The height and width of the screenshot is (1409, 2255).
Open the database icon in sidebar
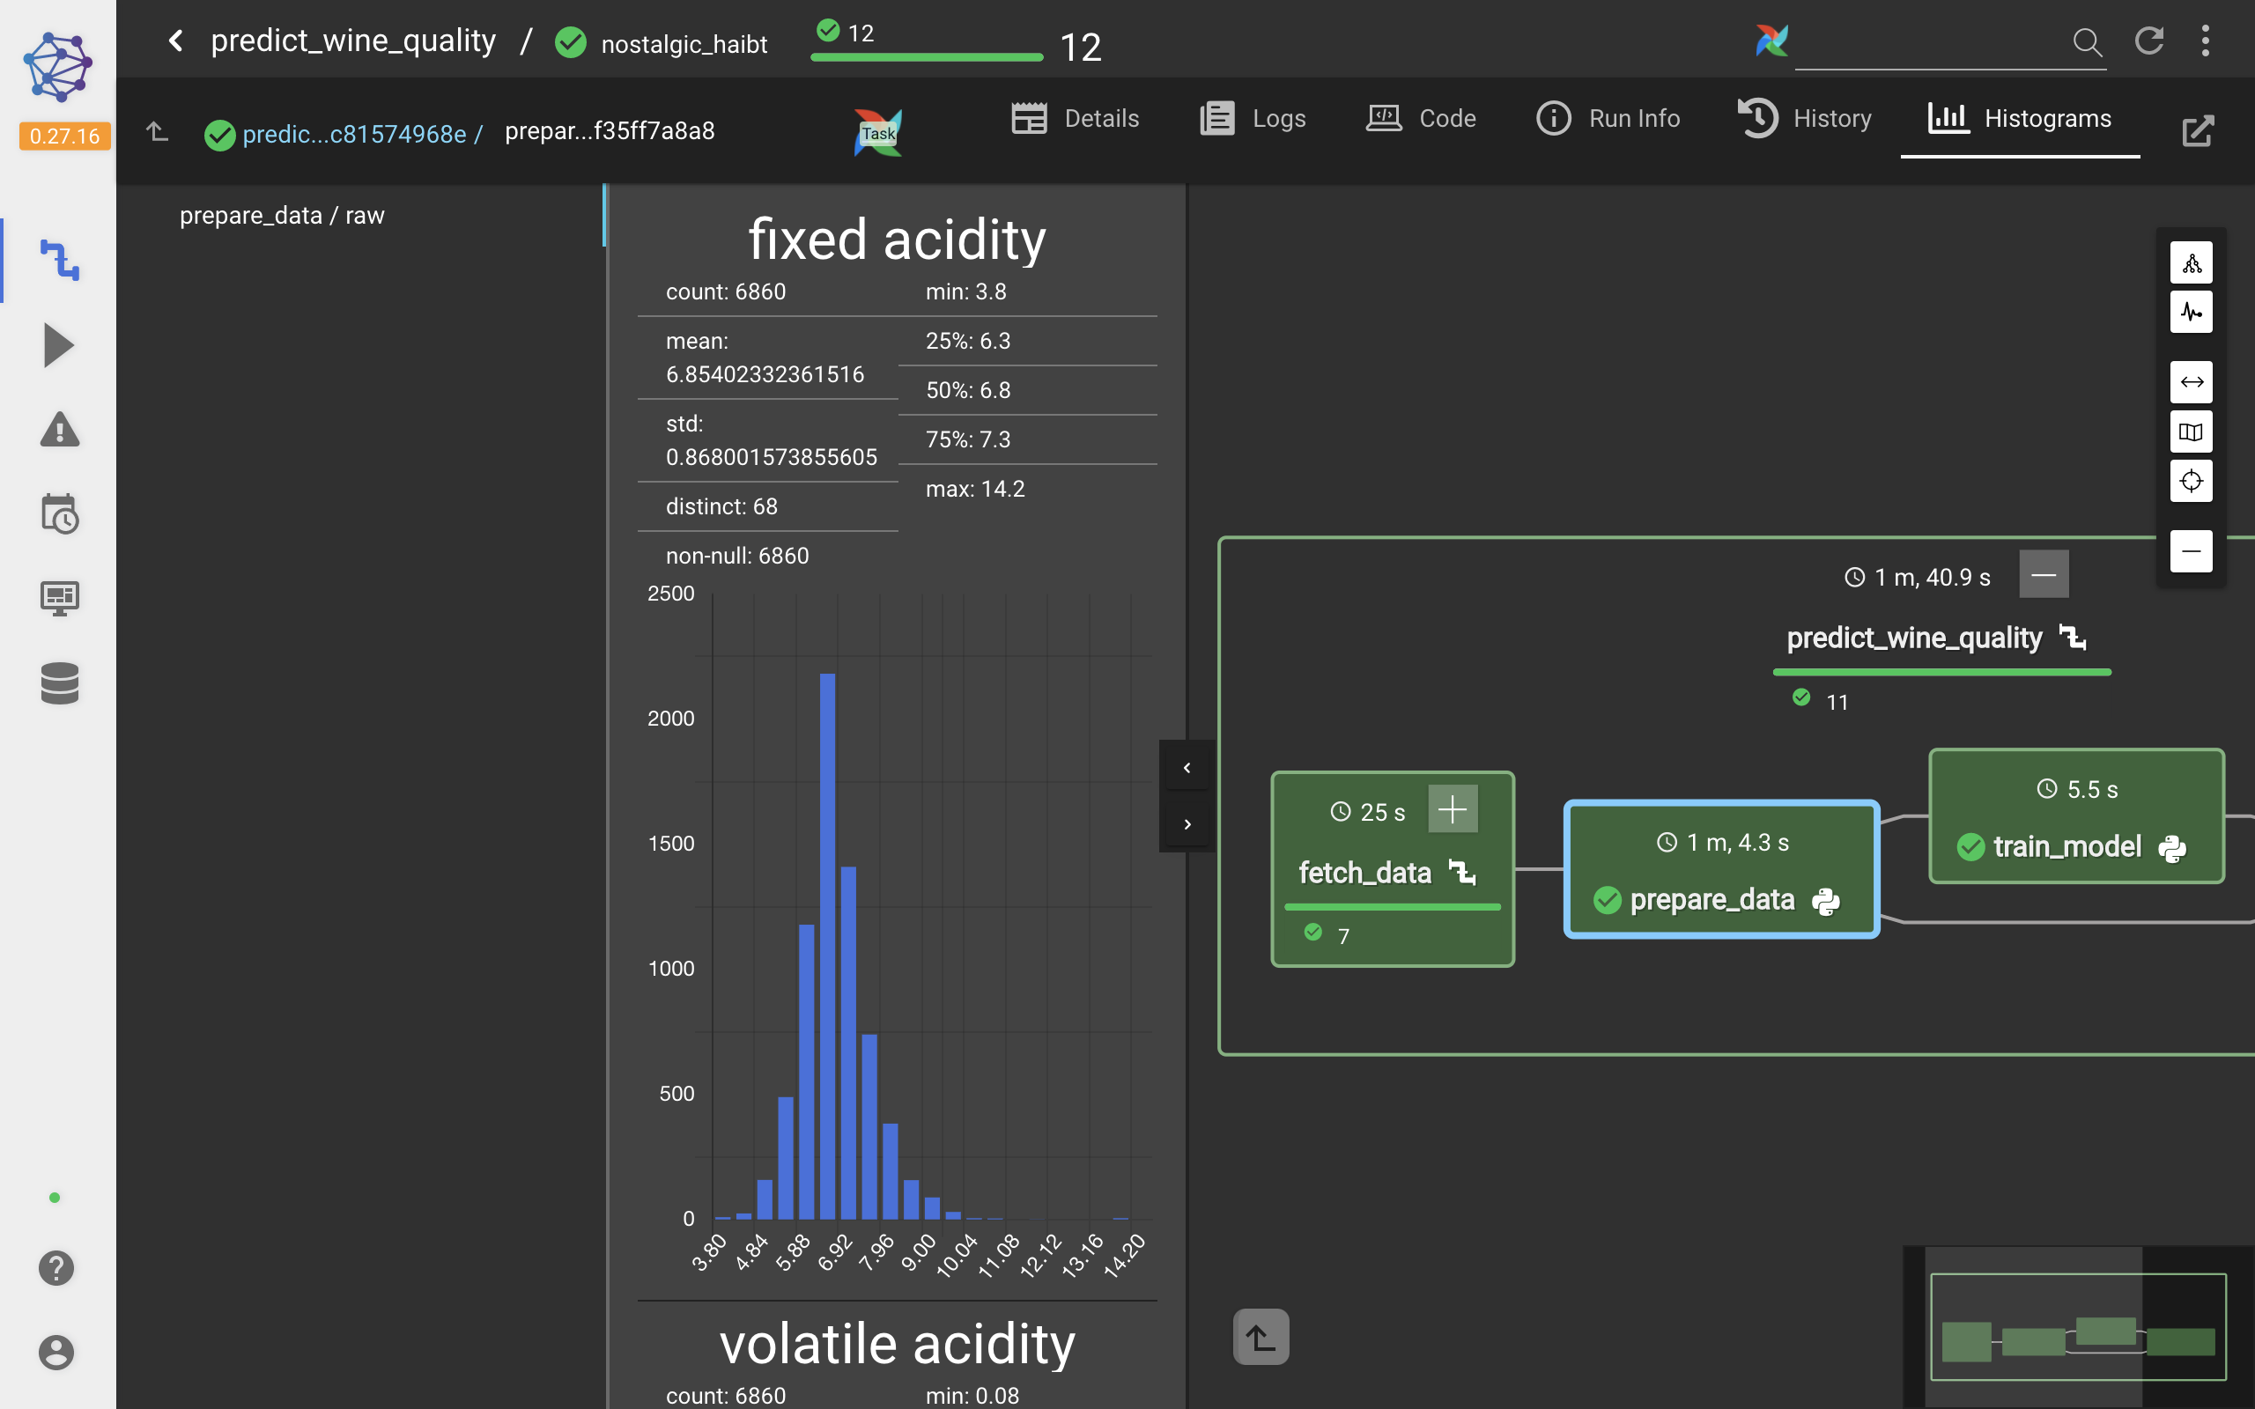(59, 683)
